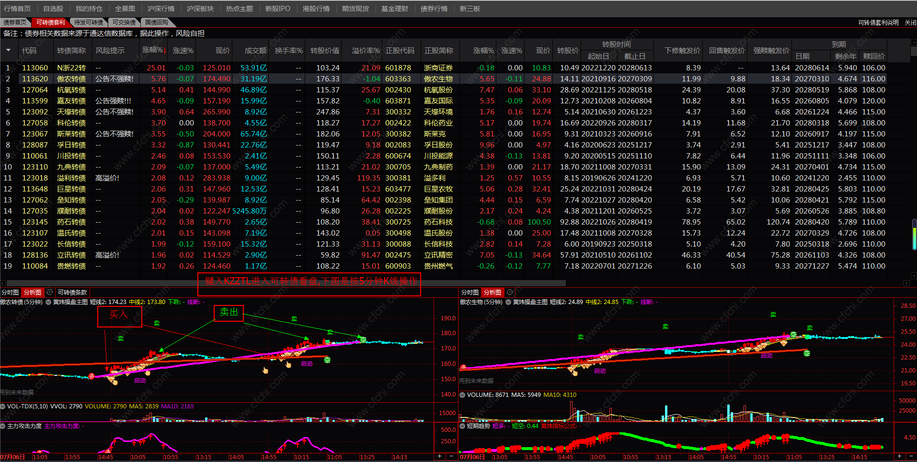
Task: Open the 沪深板块 top menu item
Action: point(200,9)
